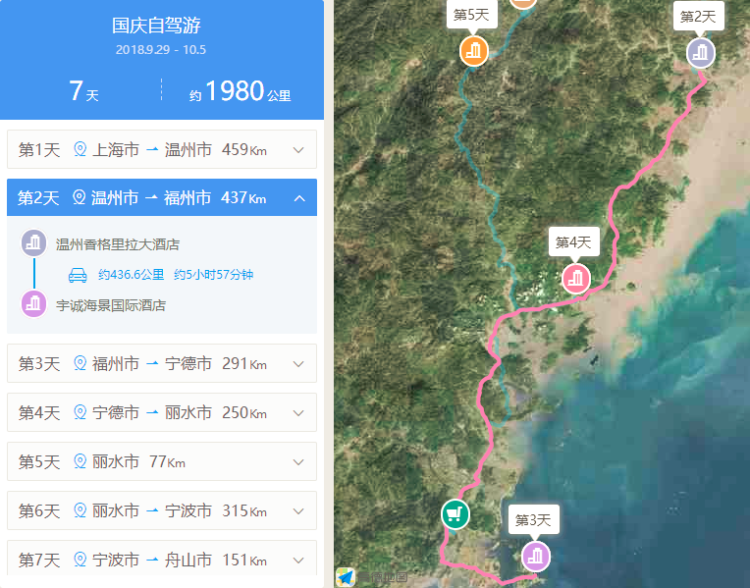Click the green shopping cart map marker

(x=455, y=514)
